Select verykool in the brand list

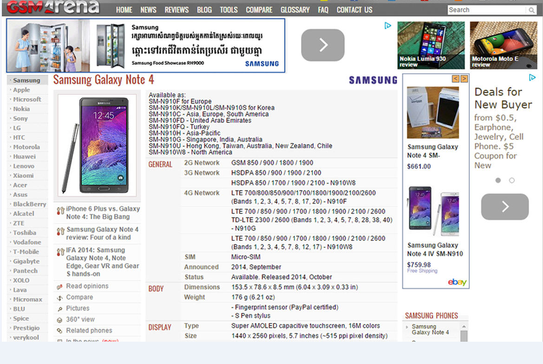tap(26, 338)
